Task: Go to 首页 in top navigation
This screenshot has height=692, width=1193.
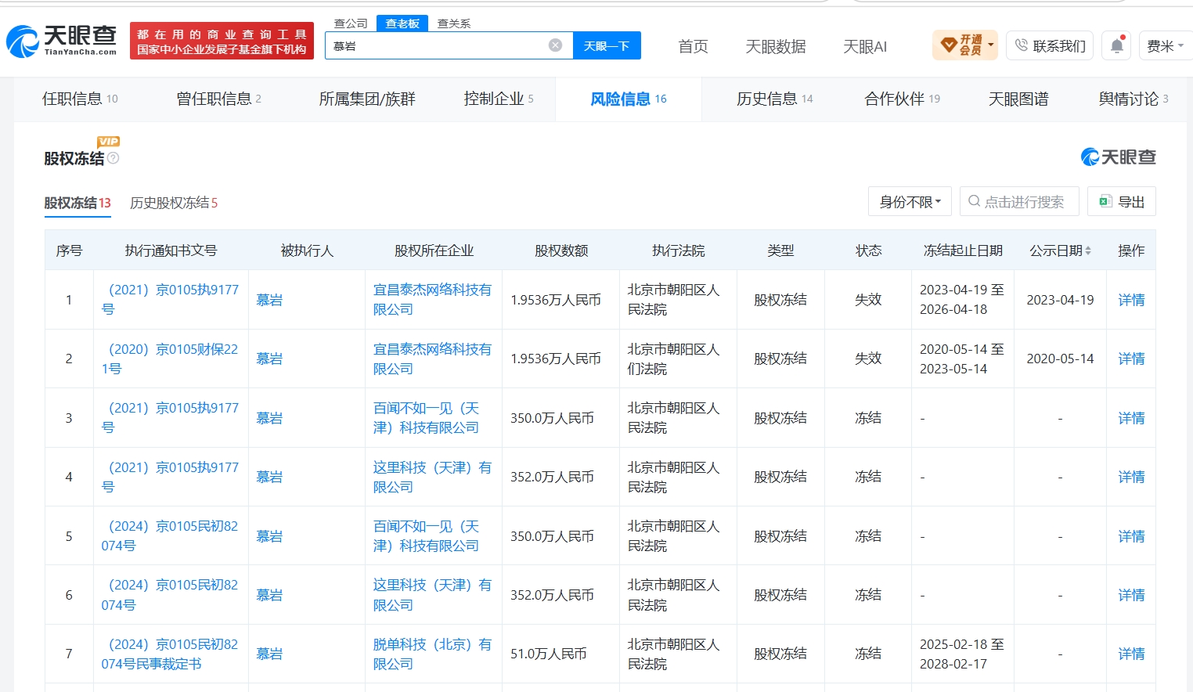Action: [x=693, y=46]
